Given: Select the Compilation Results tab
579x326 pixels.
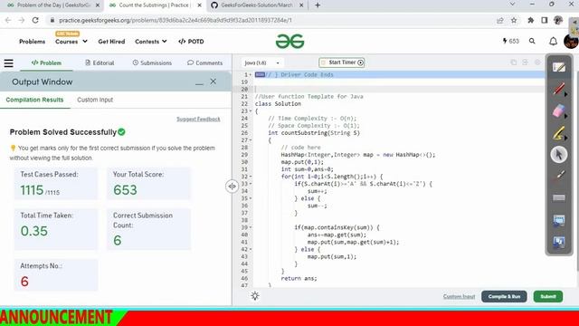Looking at the screenshot, I should click(x=34, y=100).
